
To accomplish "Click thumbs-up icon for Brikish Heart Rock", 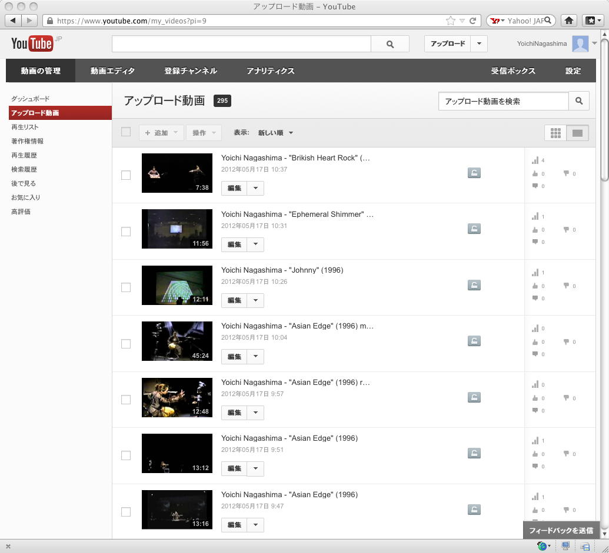I will [535, 173].
